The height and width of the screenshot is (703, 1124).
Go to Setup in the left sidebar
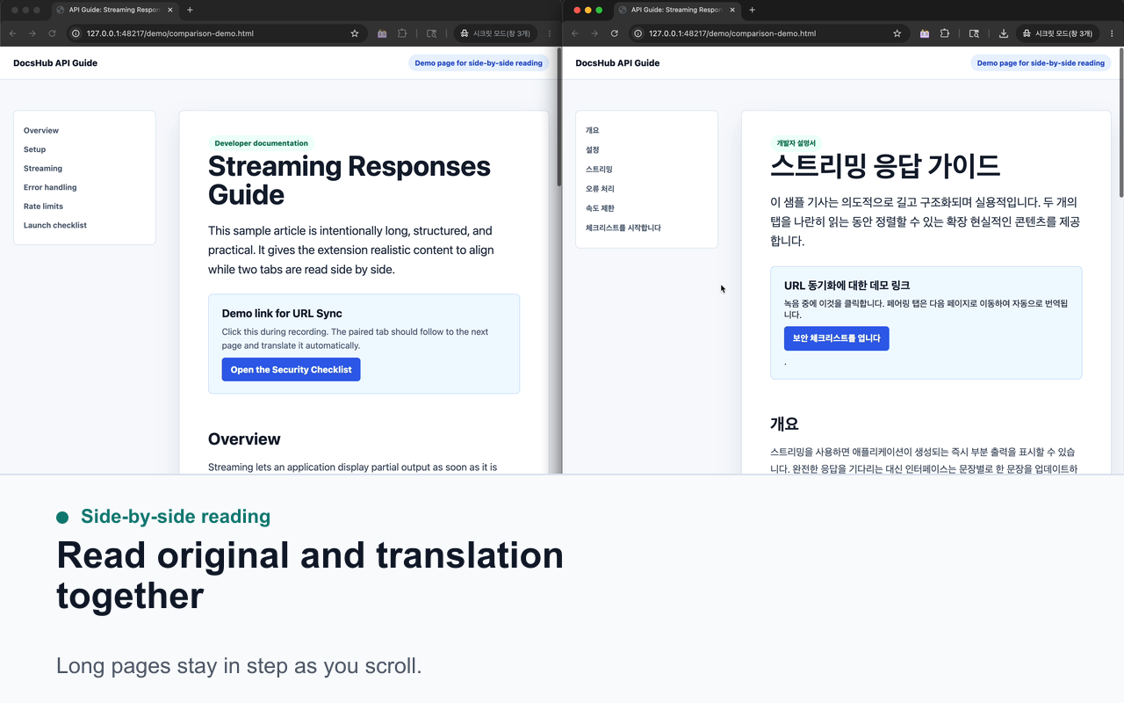pos(34,149)
